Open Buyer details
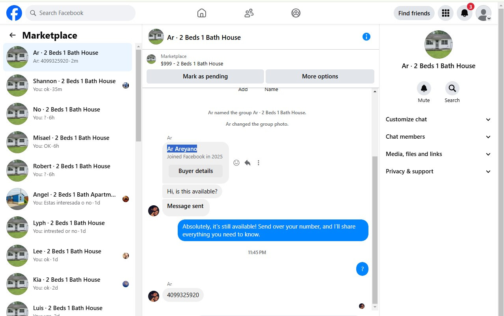The width and height of the screenshot is (504, 316). click(x=195, y=171)
